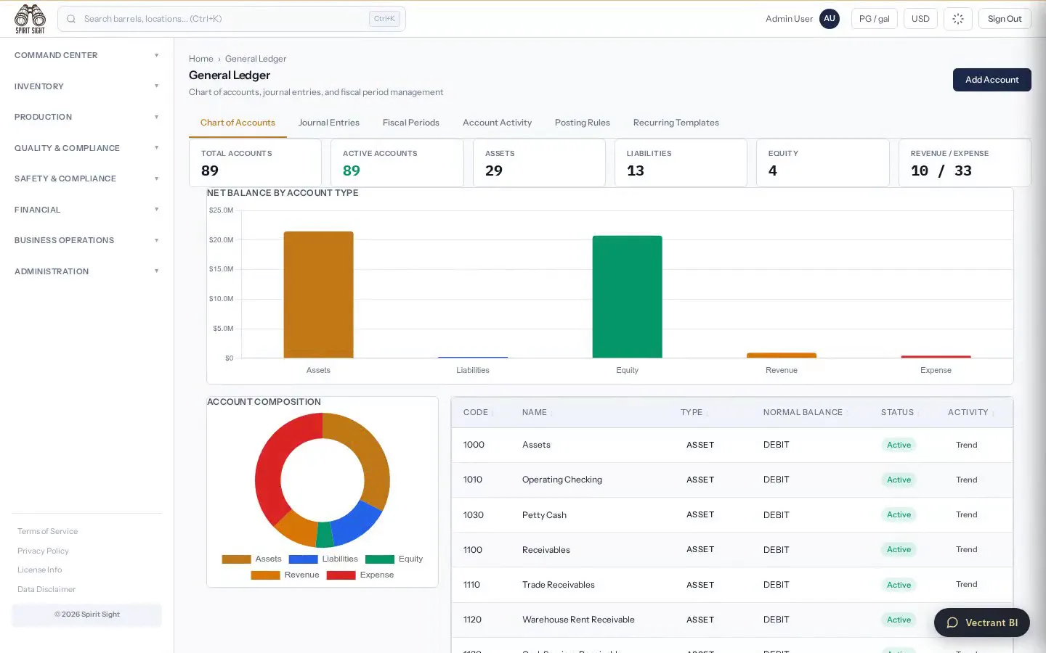Toggle Revenue legend swatch
The image size is (1046, 653).
click(265, 575)
